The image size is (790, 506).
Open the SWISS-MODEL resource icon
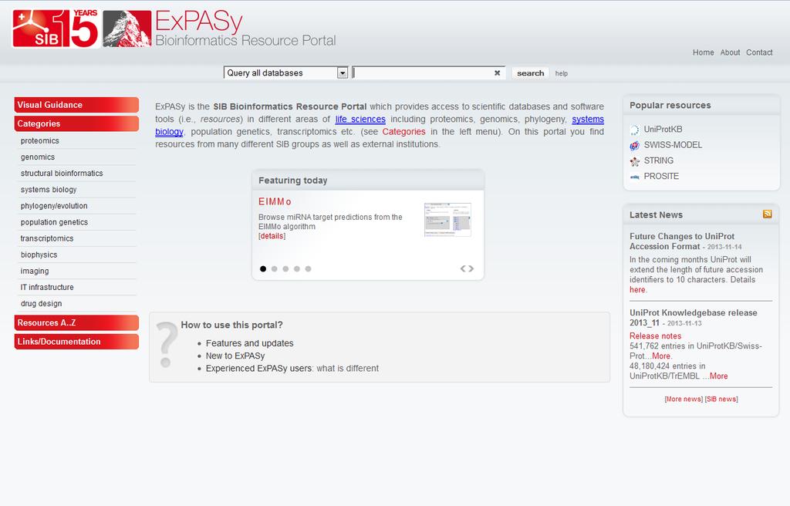point(634,145)
